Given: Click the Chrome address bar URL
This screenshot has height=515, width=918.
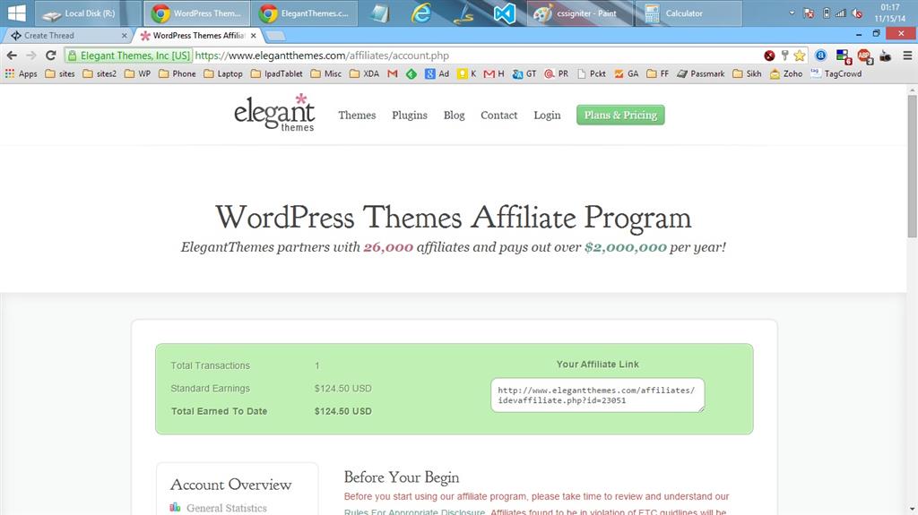Looking at the screenshot, I should coord(322,56).
